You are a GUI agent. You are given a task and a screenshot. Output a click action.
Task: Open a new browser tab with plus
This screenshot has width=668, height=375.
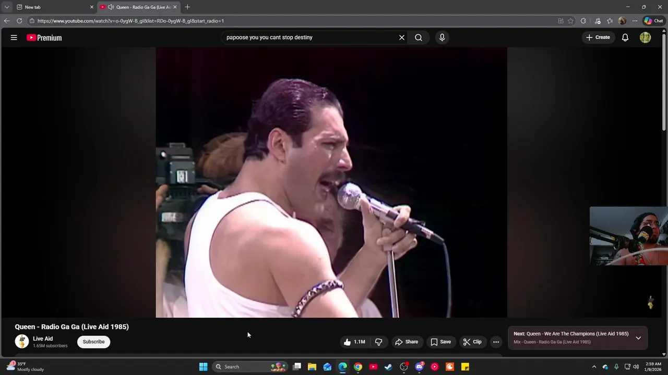coord(187,7)
